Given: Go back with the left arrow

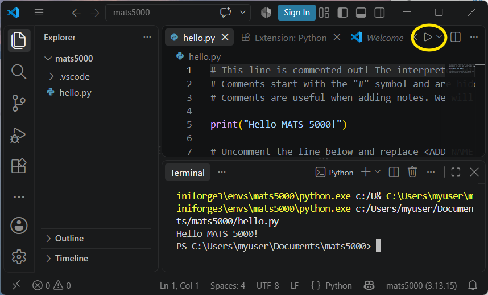Looking at the screenshot, I should (x=76, y=13).
